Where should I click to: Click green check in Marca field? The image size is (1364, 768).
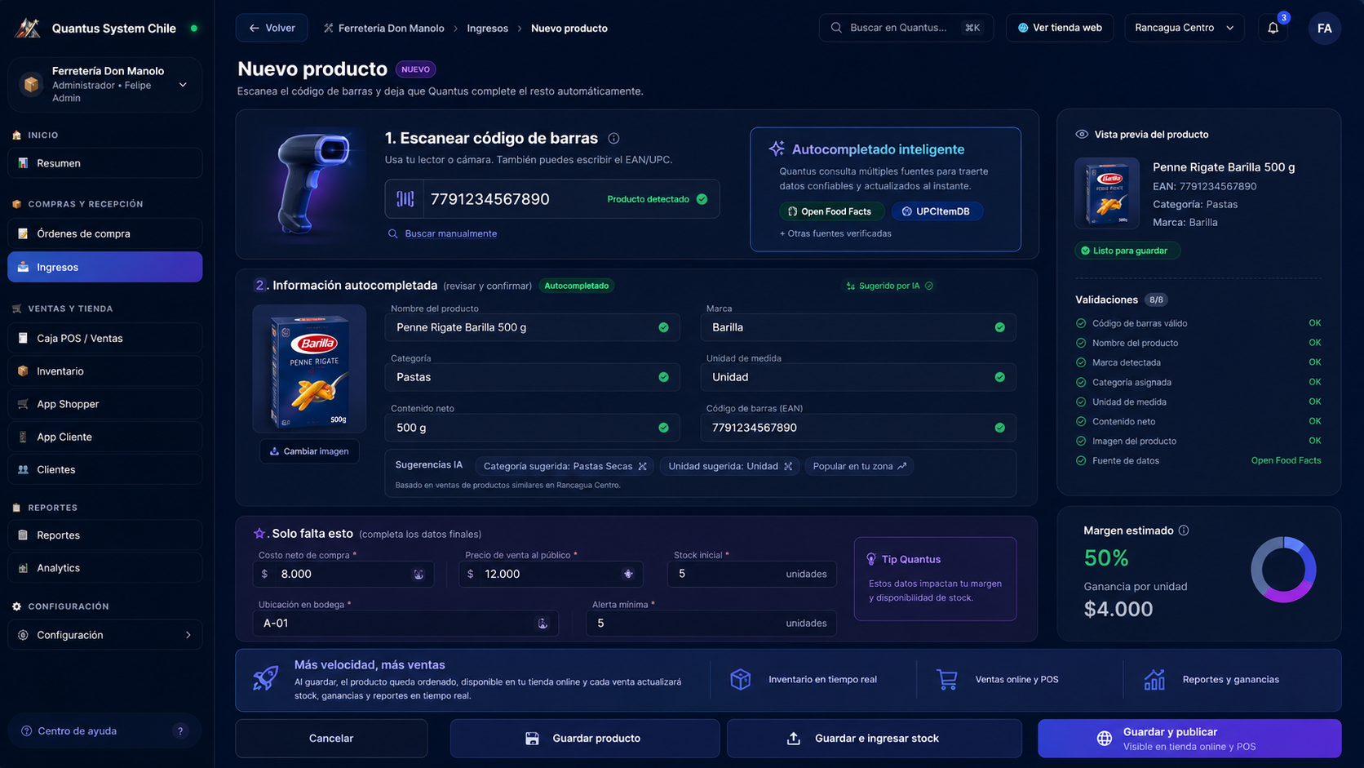pos(999,327)
